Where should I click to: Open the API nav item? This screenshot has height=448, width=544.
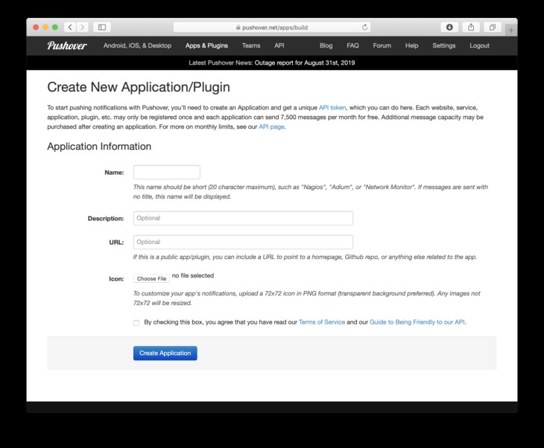coord(279,45)
